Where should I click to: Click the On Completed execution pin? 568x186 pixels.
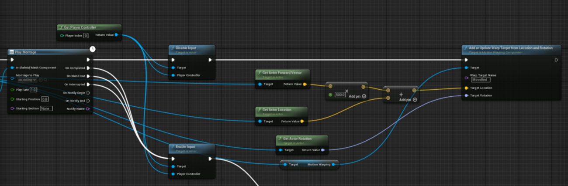click(88, 68)
